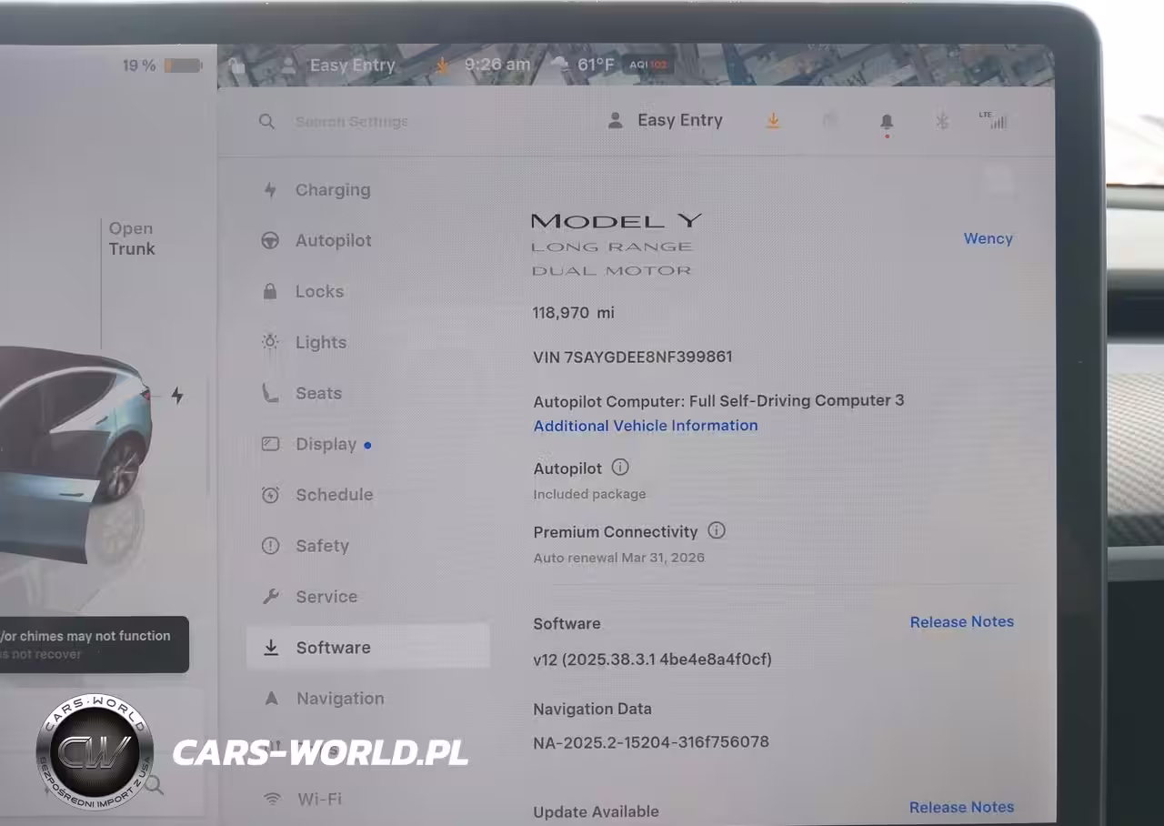Tap the orange software download arrow icon

773,120
